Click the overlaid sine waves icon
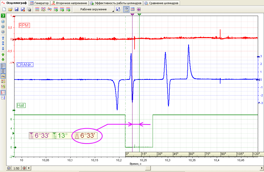The width and height of the screenshot is (264, 172). pos(49,10)
